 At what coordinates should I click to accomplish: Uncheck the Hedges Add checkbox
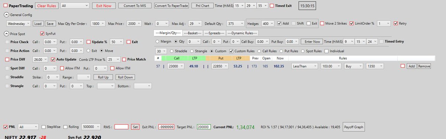pyautogui.click(x=279, y=23)
